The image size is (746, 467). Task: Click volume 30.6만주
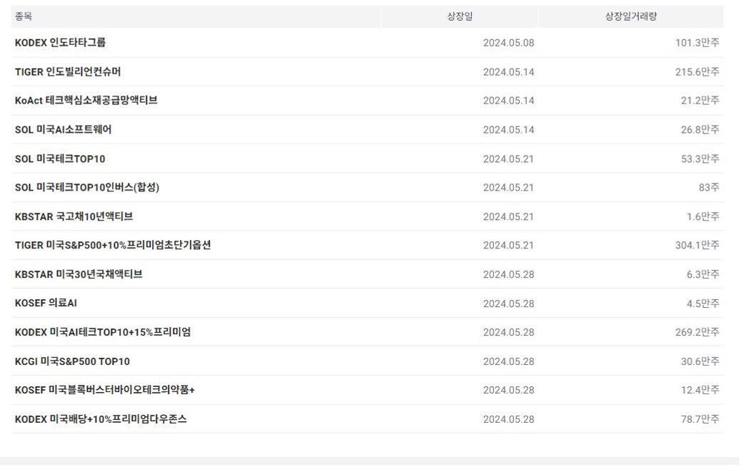[700, 362]
